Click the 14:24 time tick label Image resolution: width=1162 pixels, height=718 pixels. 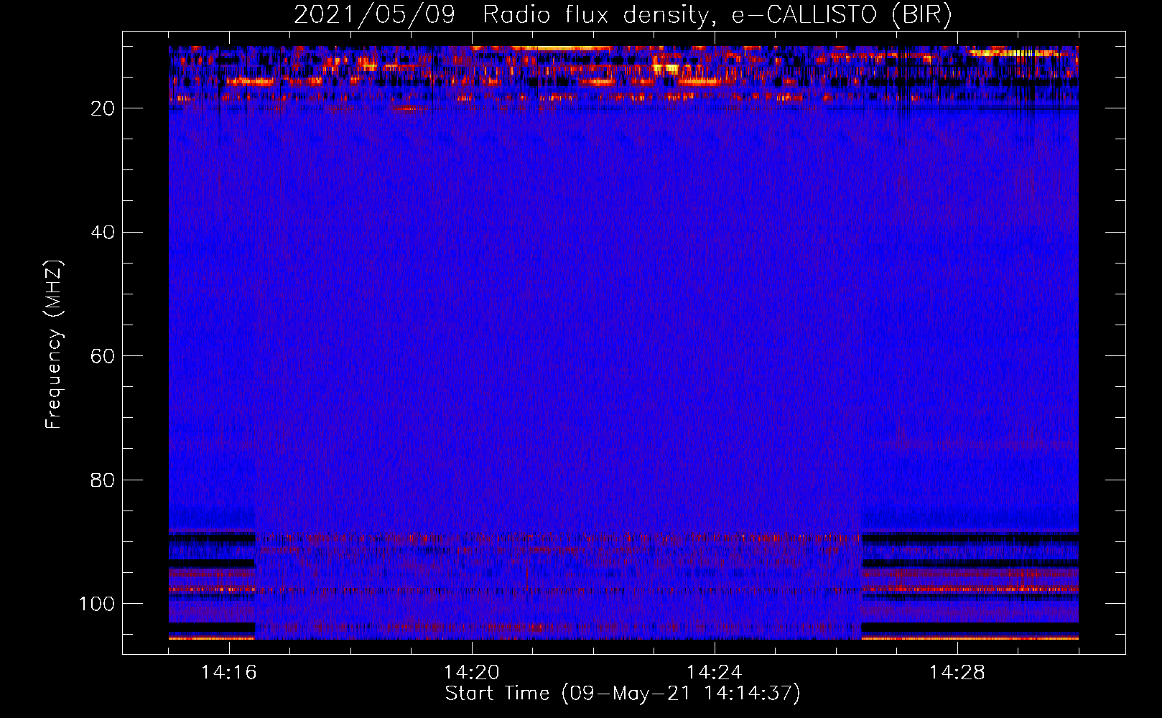tap(715, 673)
